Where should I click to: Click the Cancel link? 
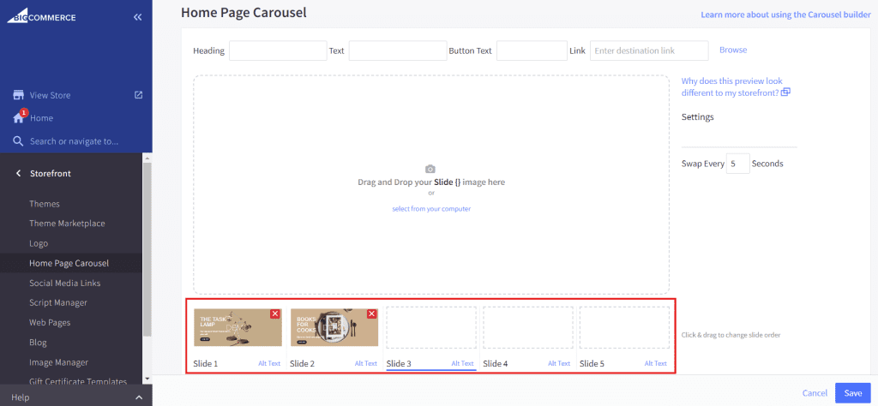tap(815, 393)
